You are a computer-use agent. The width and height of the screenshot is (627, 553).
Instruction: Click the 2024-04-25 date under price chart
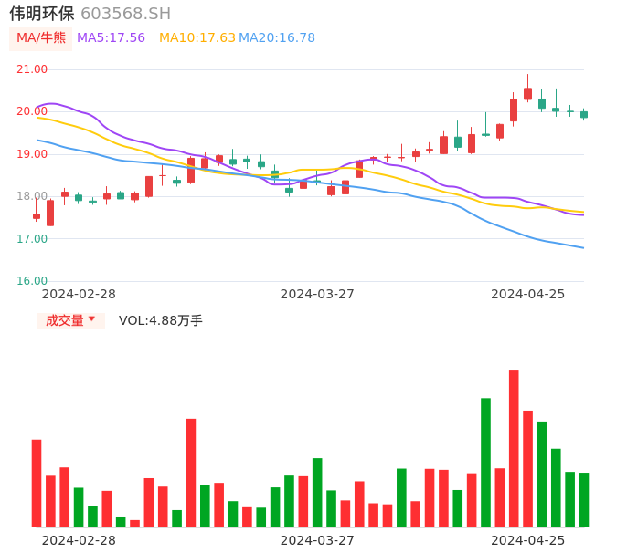(x=528, y=294)
